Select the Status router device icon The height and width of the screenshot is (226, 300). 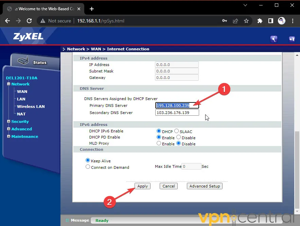click(x=23, y=60)
